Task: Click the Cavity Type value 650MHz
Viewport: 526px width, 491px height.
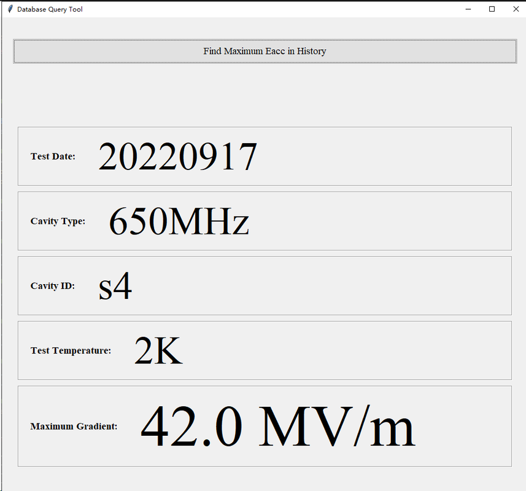Action: 179,221
